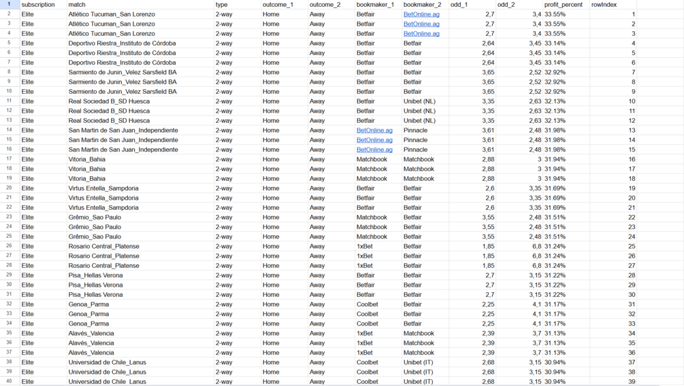Select profit '33.14%' cell in row 6

coord(566,53)
